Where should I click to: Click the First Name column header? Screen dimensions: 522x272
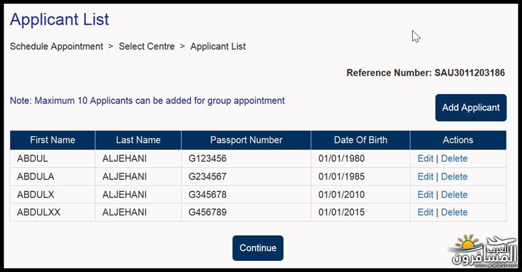tap(53, 140)
